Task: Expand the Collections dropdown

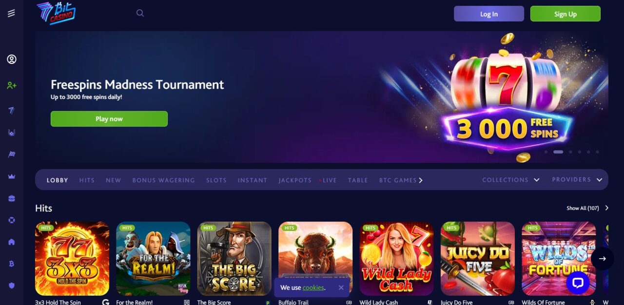Action: click(511, 180)
